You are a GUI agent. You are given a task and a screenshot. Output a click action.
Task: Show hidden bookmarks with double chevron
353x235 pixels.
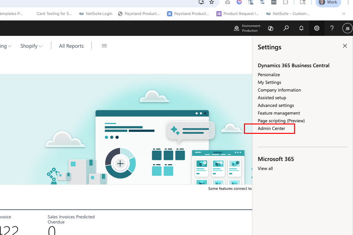pos(344,14)
